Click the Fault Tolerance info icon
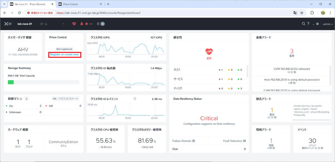Image resolution: width=335 pixels, height=162 pixels. 244,141
